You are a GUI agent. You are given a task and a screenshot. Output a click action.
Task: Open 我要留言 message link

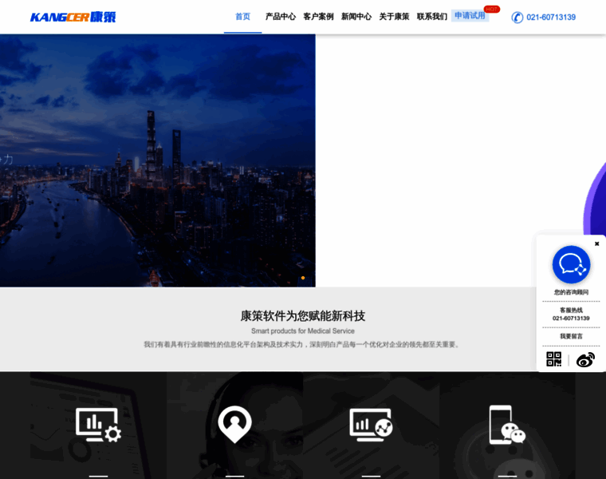[x=571, y=336]
